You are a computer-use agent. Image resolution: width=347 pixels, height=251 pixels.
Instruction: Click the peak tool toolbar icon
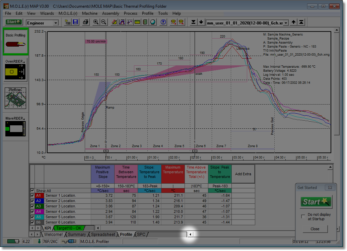tap(122, 22)
